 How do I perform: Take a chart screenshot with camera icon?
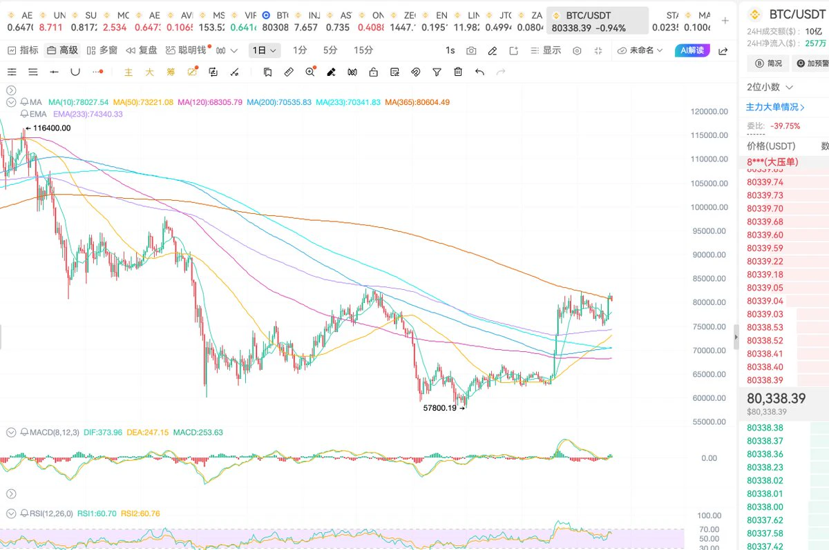pos(471,51)
